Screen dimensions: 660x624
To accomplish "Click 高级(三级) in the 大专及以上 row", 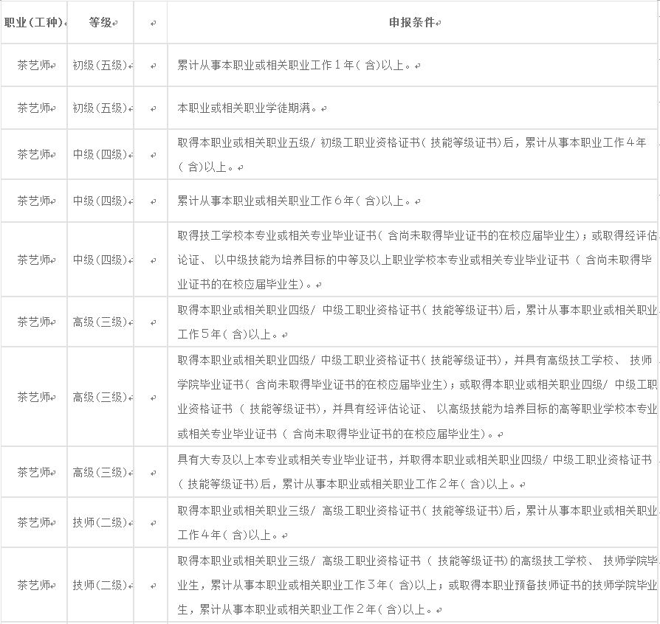I will point(100,472).
